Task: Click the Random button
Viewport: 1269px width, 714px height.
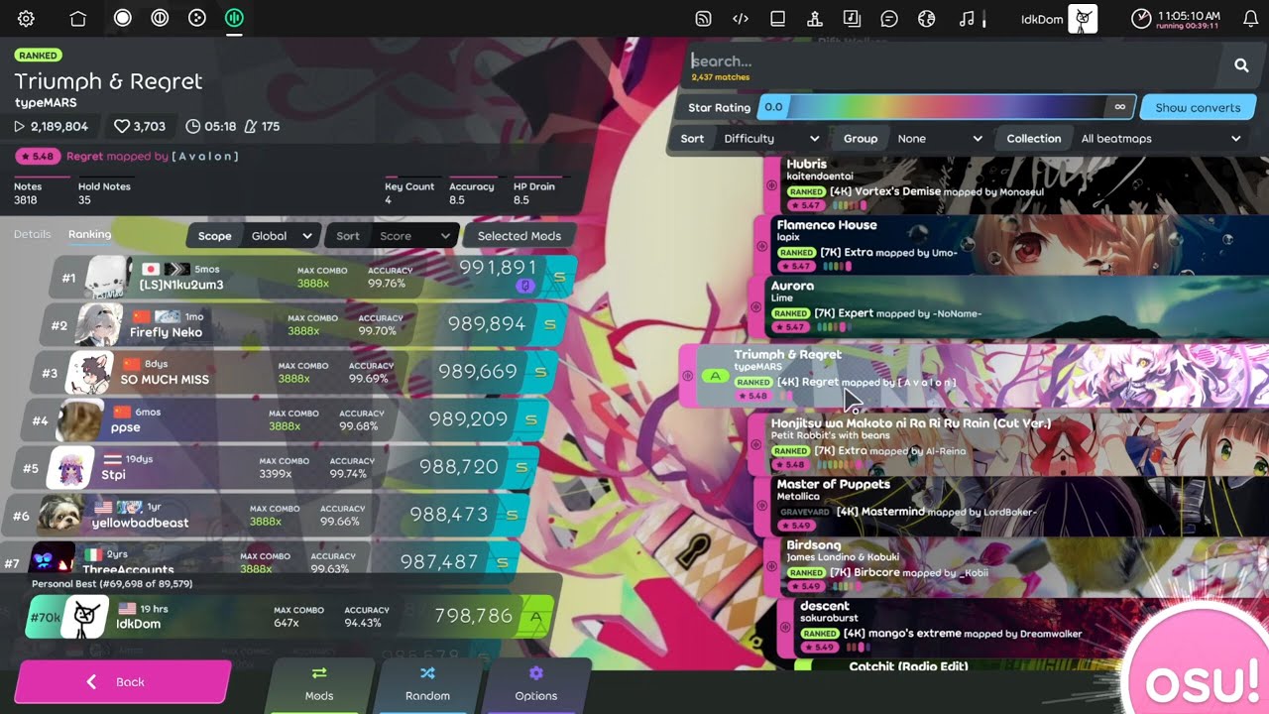Action: point(427,684)
